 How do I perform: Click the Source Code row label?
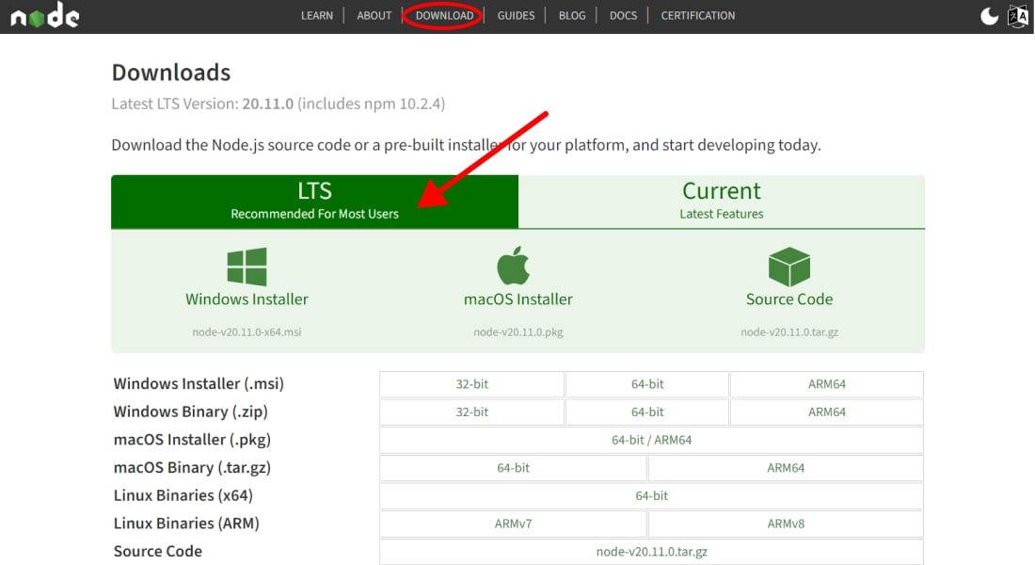(x=158, y=551)
